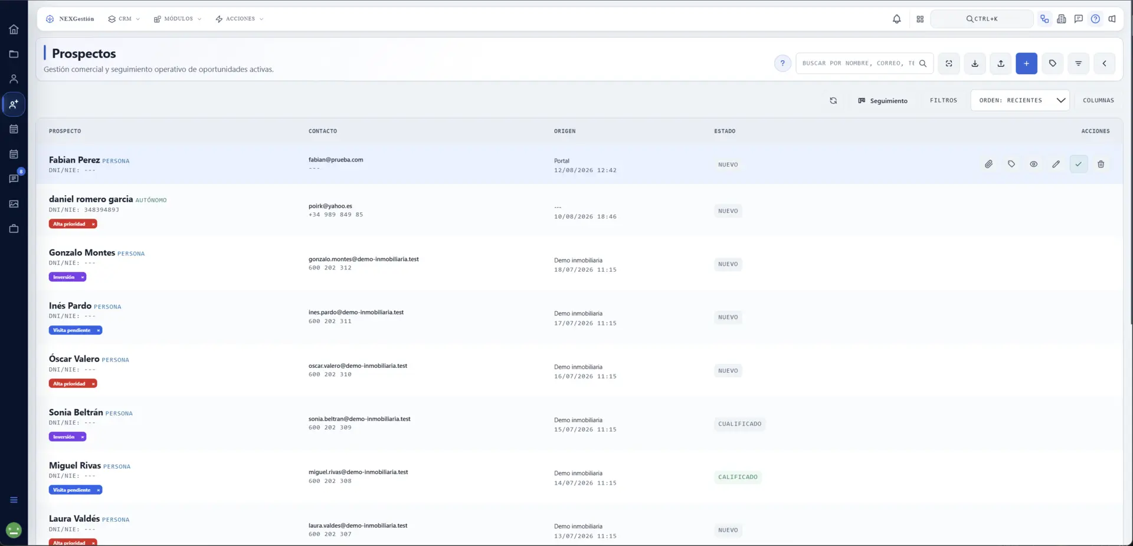Screen dimensions: 1133x546
Task: Open the home icon in the sidebar
Action: [x=14, y=29]
